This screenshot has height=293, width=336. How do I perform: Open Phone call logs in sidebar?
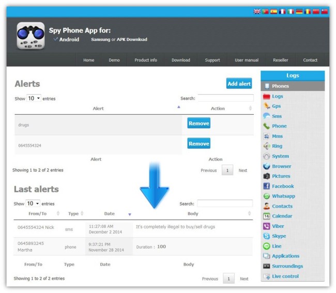(275, 126)
